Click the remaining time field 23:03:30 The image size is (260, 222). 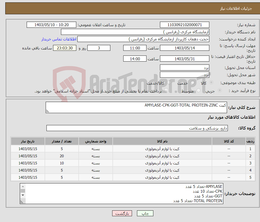65,48
